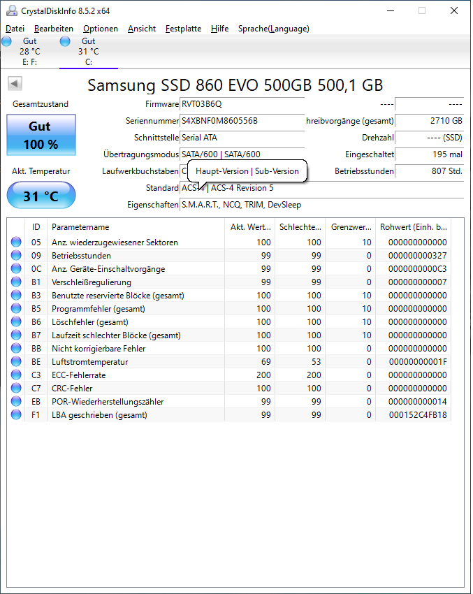The height and width of the screenshot is (594, 473).
Task: Click the Übertragungsmodus SATA/600 field
Action: (x=242, y=154)
